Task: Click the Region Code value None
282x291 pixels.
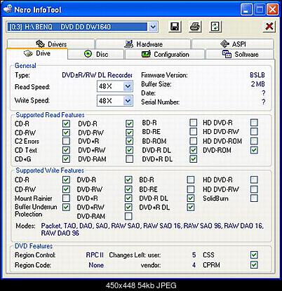Action: (x=96, y=265)
